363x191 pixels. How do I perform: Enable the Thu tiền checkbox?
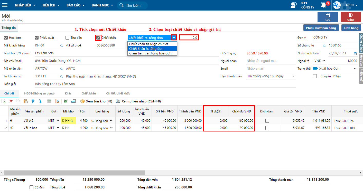click(x=67, y=37)
